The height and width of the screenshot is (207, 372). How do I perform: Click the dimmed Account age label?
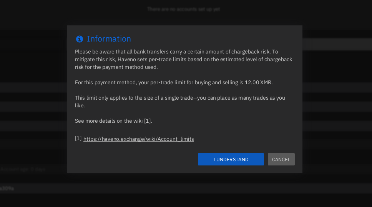pos(23,169)
